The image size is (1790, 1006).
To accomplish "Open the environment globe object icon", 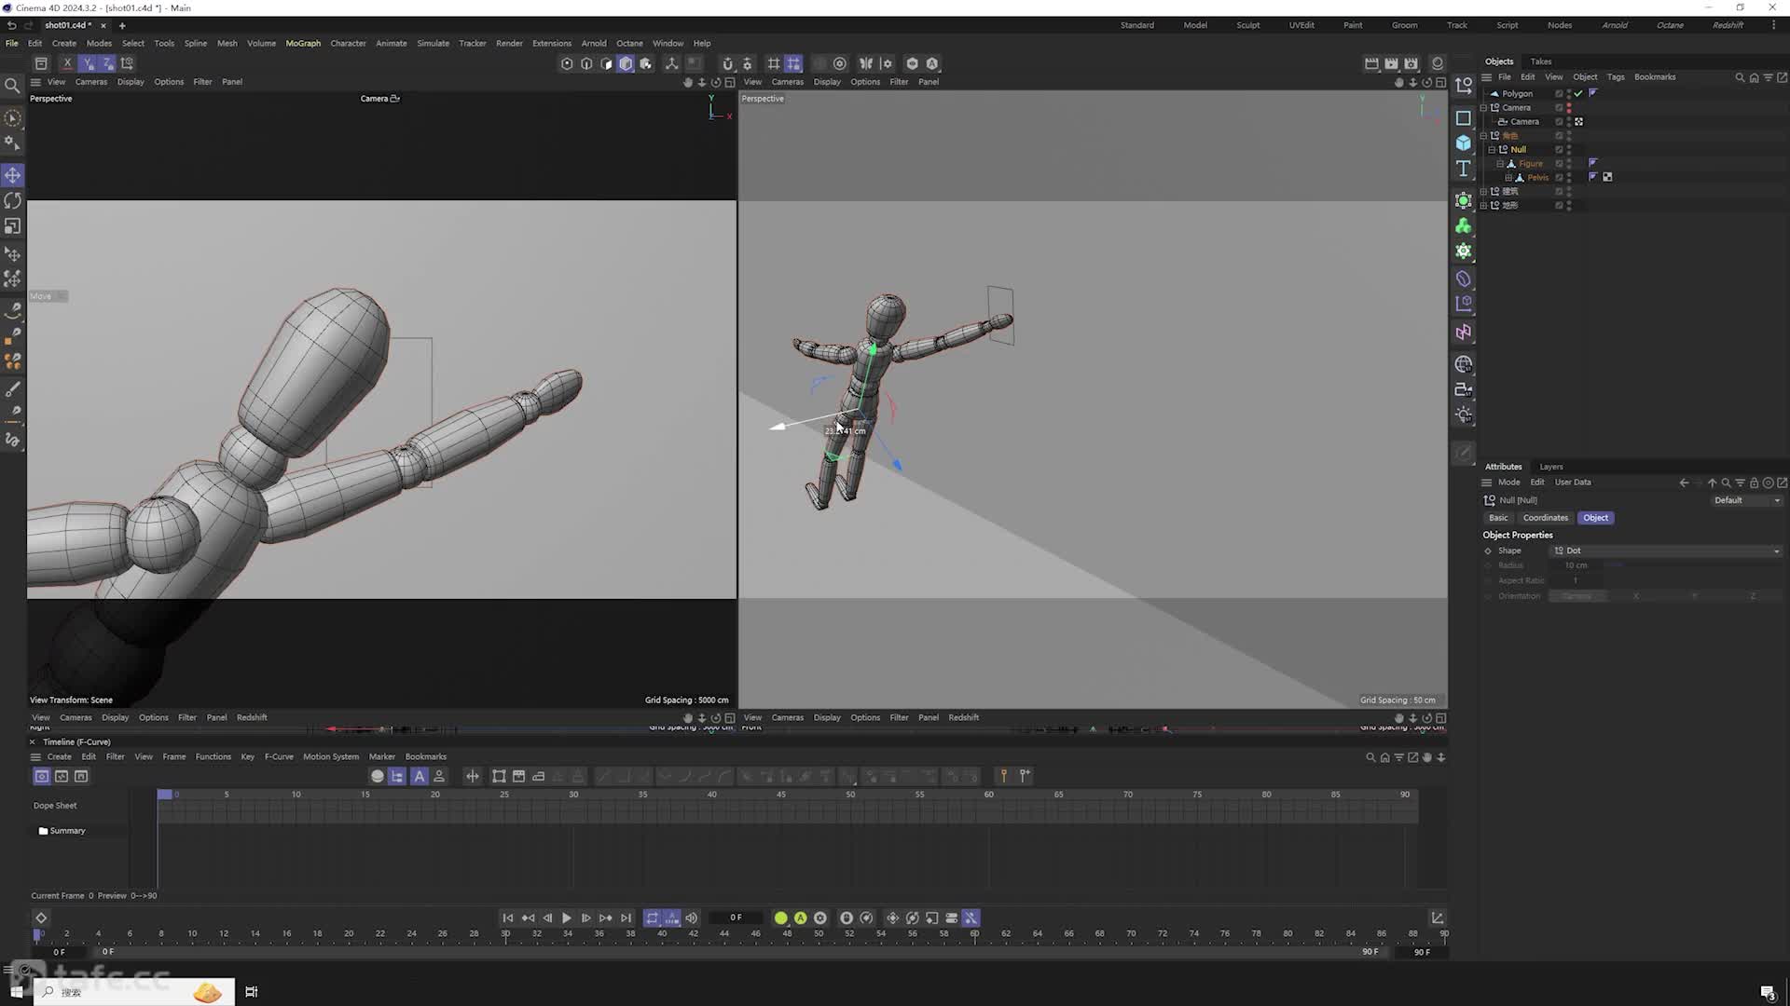I will tap(1463, 364).
